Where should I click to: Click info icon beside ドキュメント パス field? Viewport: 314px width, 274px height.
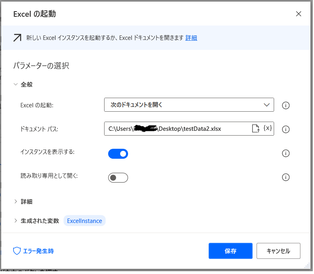[286, 129]
